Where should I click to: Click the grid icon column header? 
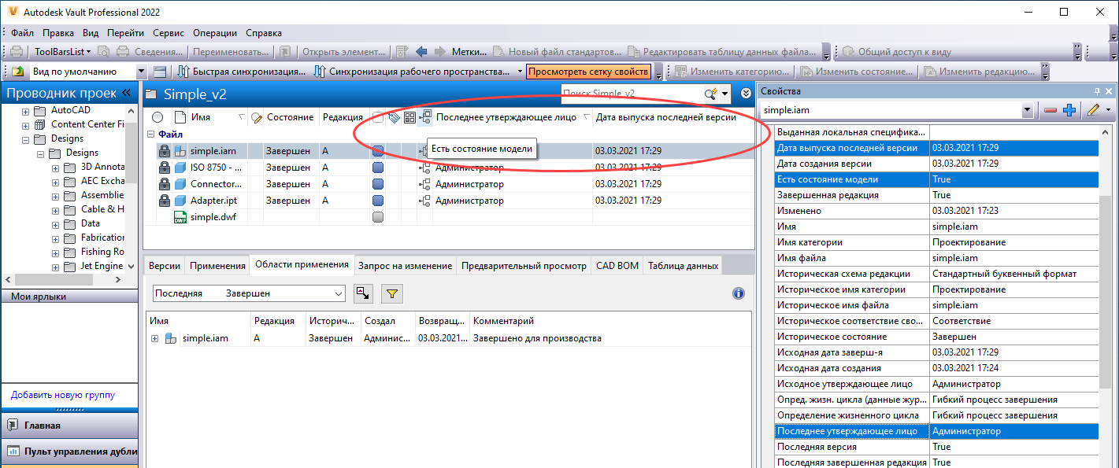(x=409, y=117)
